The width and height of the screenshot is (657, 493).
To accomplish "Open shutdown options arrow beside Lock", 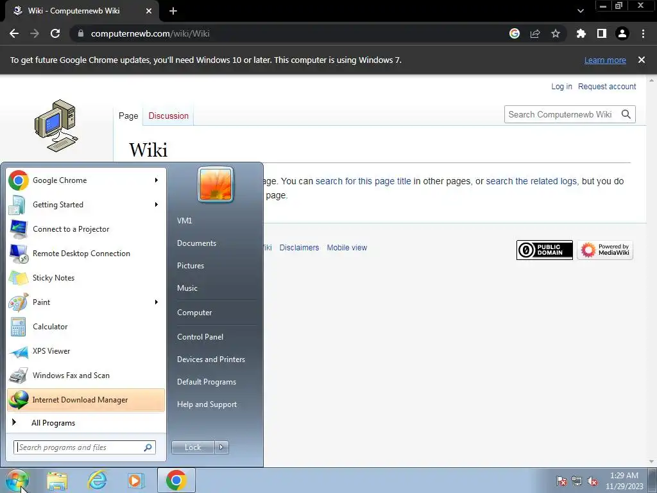I will click(x=221, y=447).
